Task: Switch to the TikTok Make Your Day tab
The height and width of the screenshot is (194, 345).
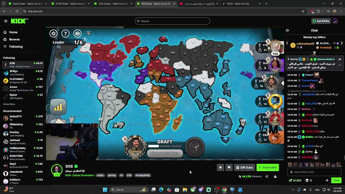Action: [x=241, y=4]
